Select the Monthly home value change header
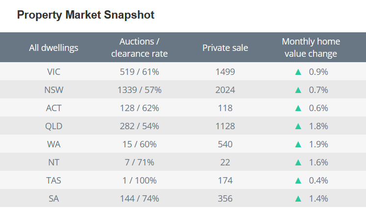Viewport: 366px width, 208px height. 311,47
